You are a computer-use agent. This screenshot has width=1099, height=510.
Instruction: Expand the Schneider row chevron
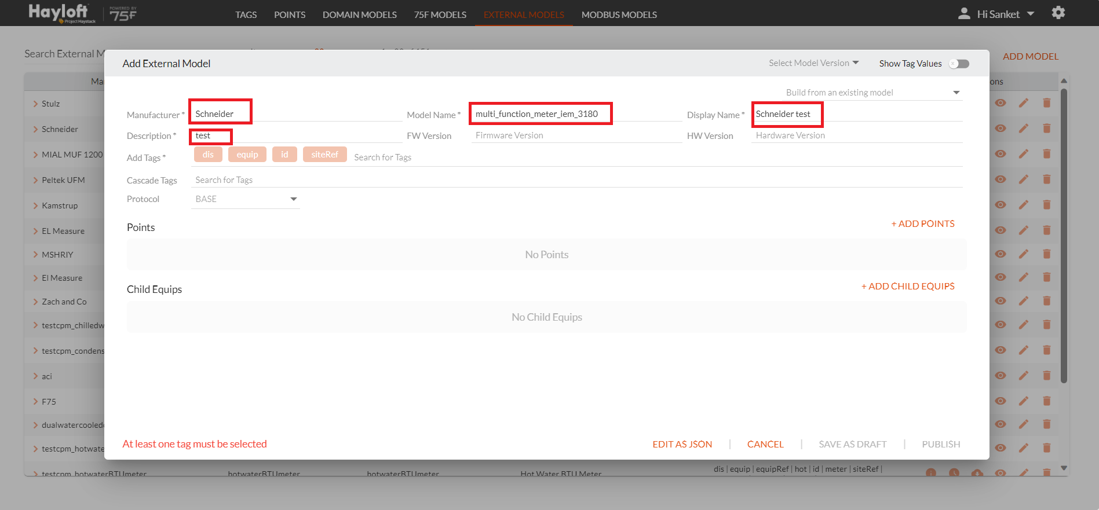click(35, 129)
